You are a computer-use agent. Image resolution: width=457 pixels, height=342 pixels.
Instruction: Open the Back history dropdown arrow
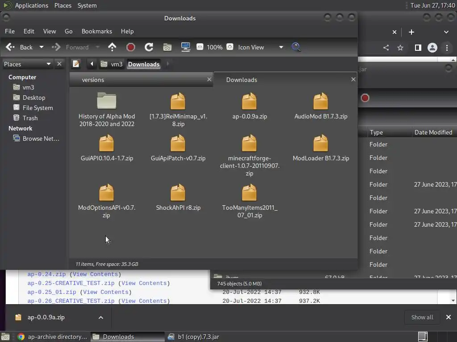(x=42, y=47)
